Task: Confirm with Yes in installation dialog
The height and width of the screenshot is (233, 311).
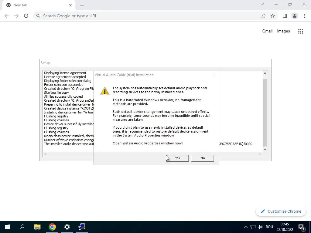Action: click(x=177, y=158)
